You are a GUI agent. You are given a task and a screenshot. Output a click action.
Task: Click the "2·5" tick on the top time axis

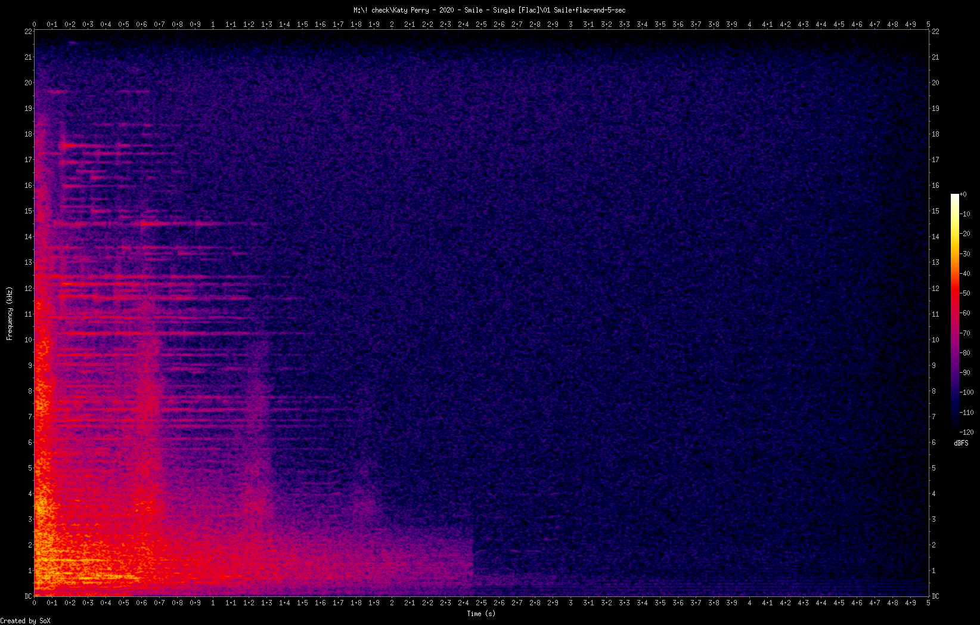(x=481, y=24)
